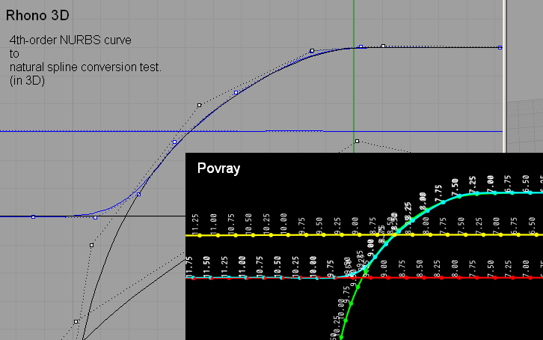Click the 7.00 label above the cyan plateau

pos(491,181)
